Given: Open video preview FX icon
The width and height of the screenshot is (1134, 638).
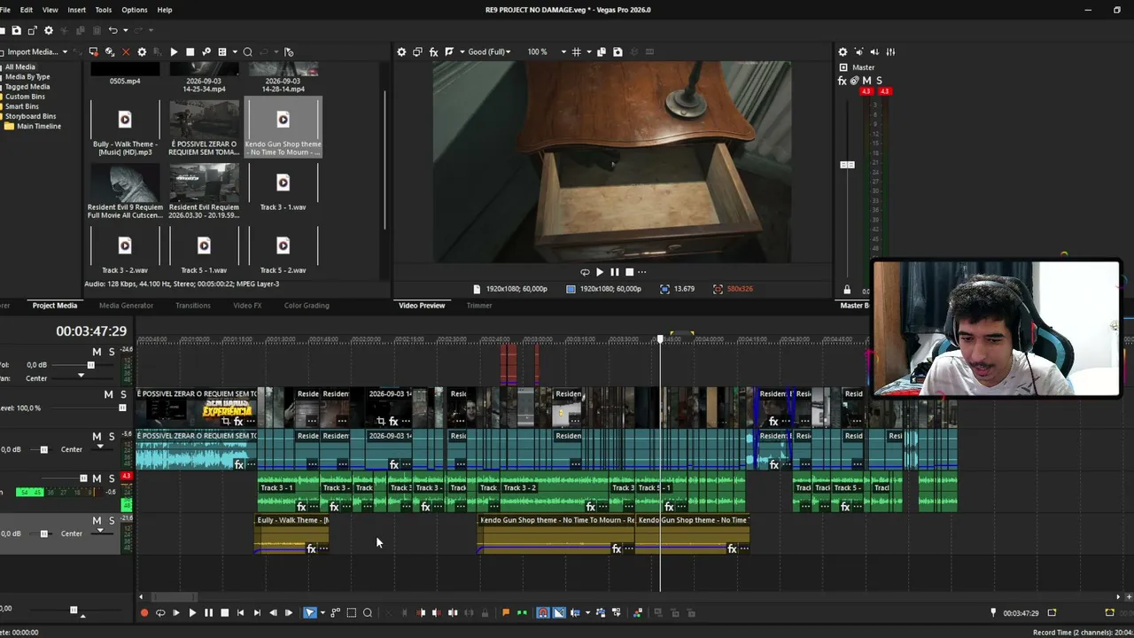Looking at the screenshot, I should tap(433, 51).
